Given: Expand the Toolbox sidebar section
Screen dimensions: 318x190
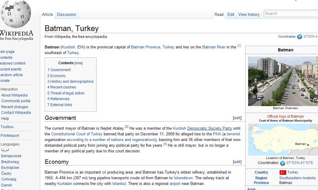Looking at the screenshot, I should pyautogui.click(x=7, y=127).
